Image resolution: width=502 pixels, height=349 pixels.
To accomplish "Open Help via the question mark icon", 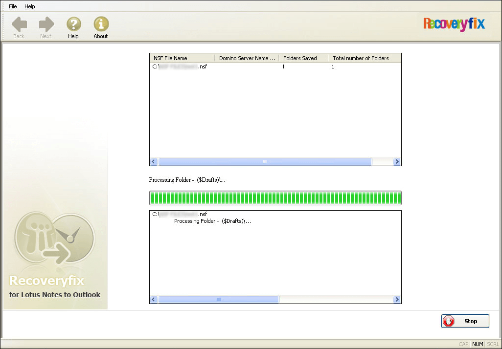I will 73,24.
